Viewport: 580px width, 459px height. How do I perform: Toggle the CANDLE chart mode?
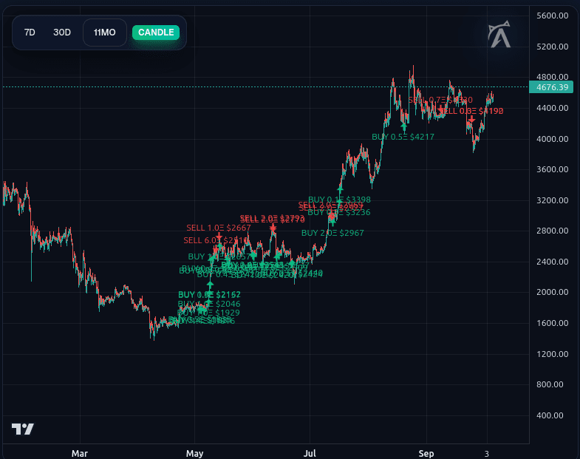pyautogui.click(x=156, y=33)
